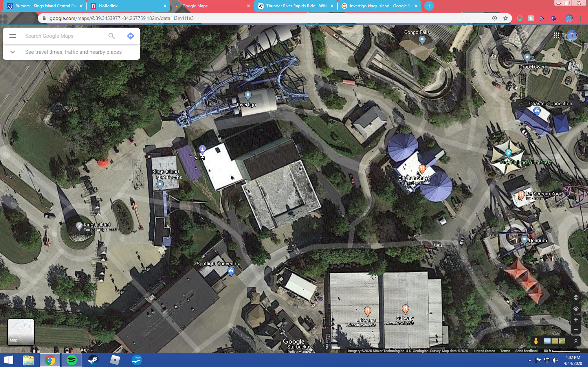Switch to the invertigo kings island Google tab
Screen dimensions: 588x367
(x=379, y=6)
